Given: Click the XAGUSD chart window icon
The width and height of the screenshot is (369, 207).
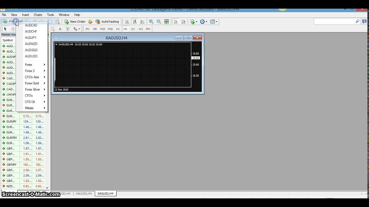Looking at the screenshot, I should (x=56, y=38).
